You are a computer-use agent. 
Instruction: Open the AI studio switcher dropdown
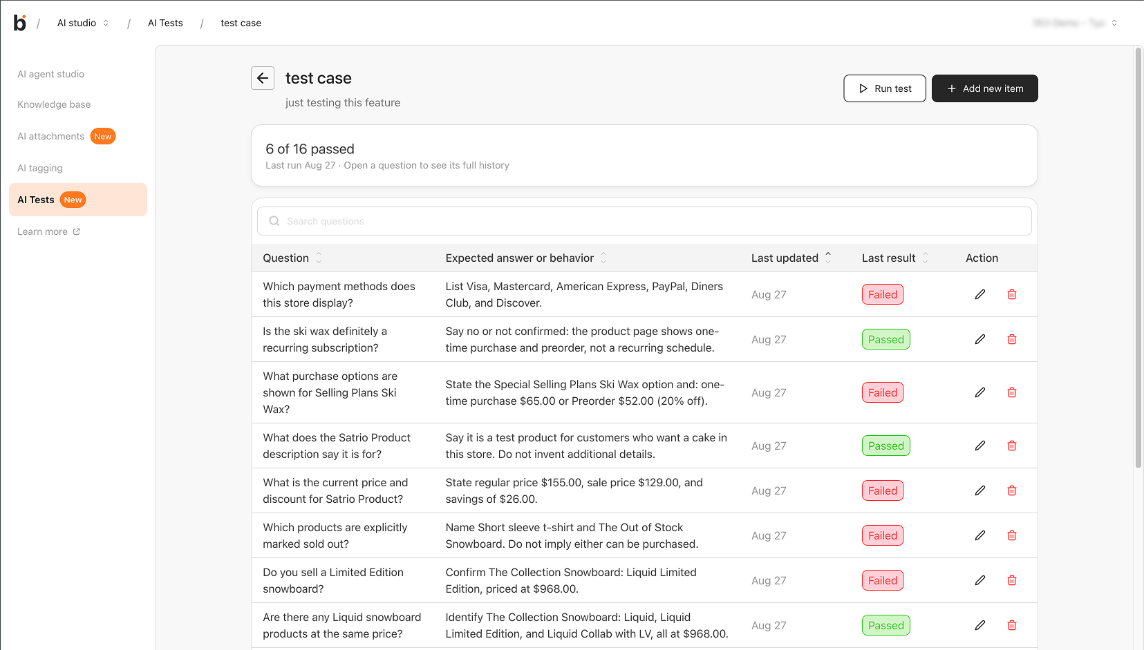[83, 23]
